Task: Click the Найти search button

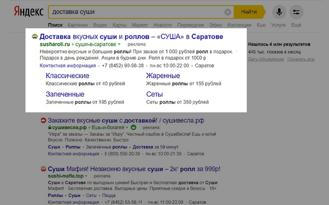Action: pyautogui.click(x=249, y=12)
